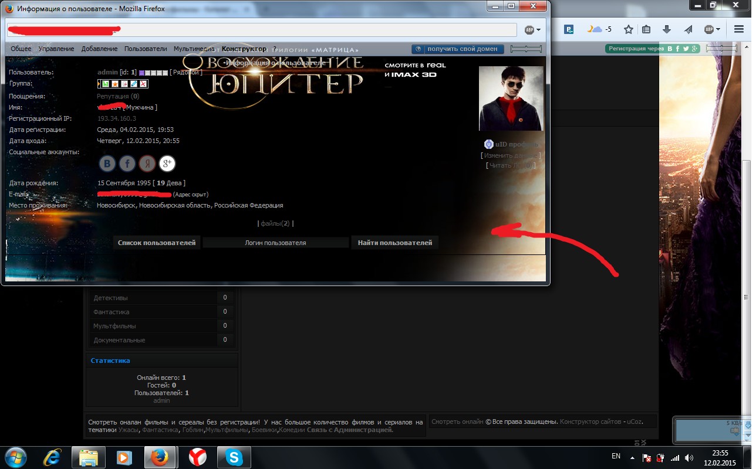Click the password manager icon in main Firefox
756x469 pixels.
(569, 29)
